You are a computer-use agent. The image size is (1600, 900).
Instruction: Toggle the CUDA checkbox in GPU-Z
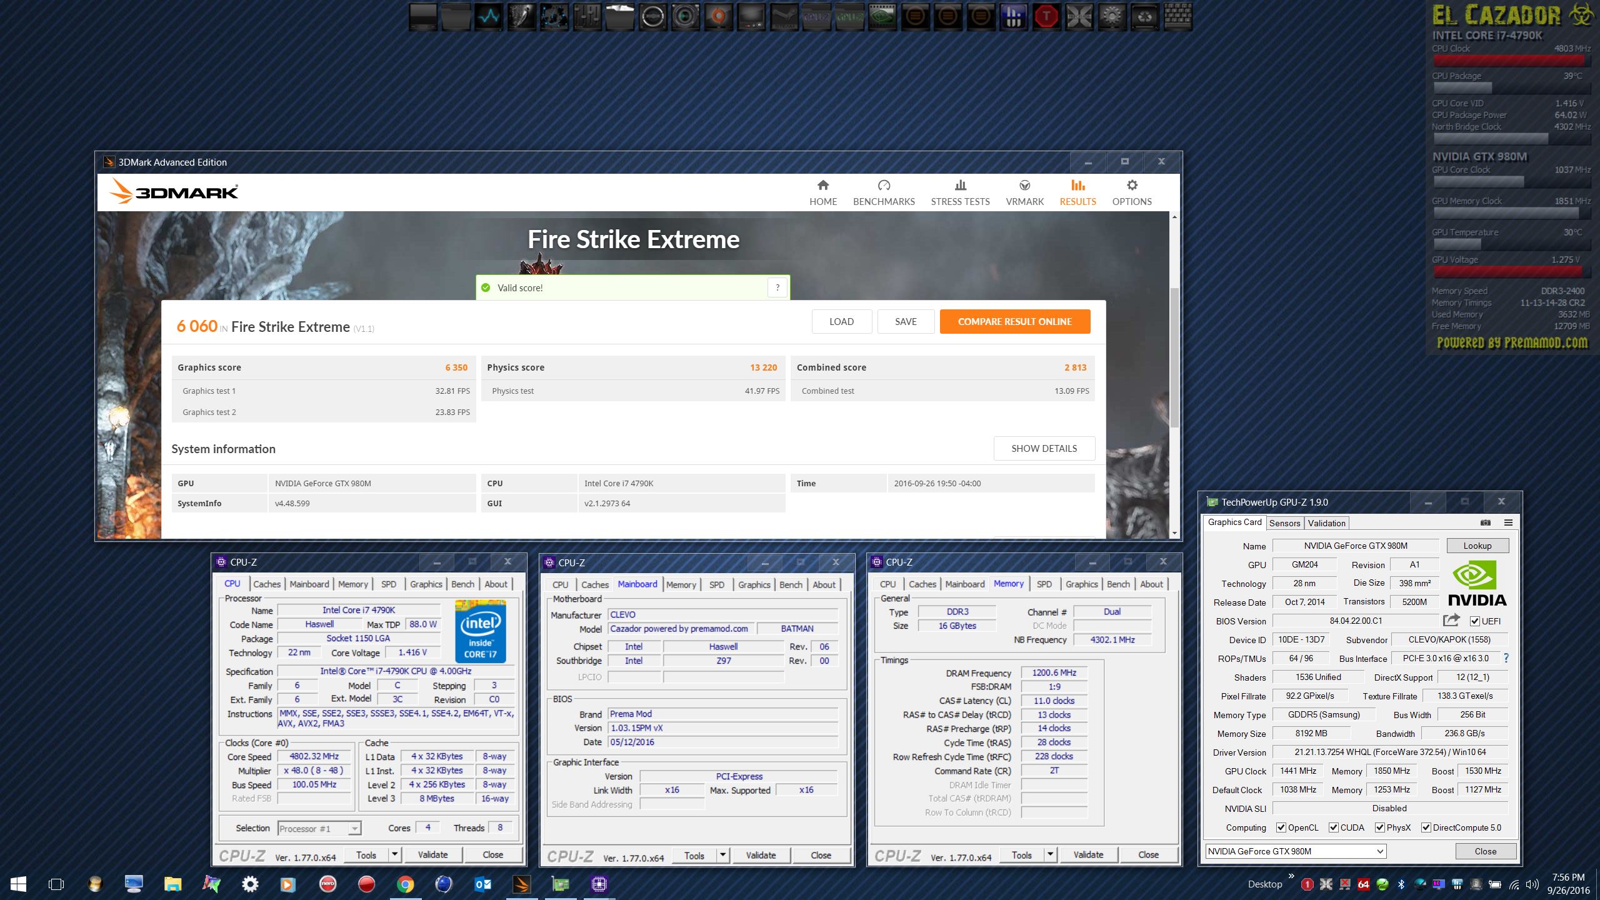click(1334, 827)
